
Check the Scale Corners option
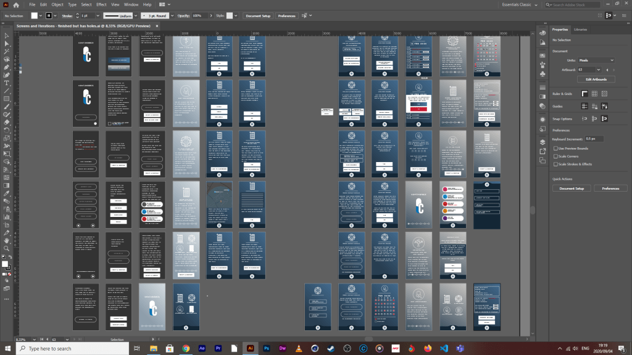point(555,157)
